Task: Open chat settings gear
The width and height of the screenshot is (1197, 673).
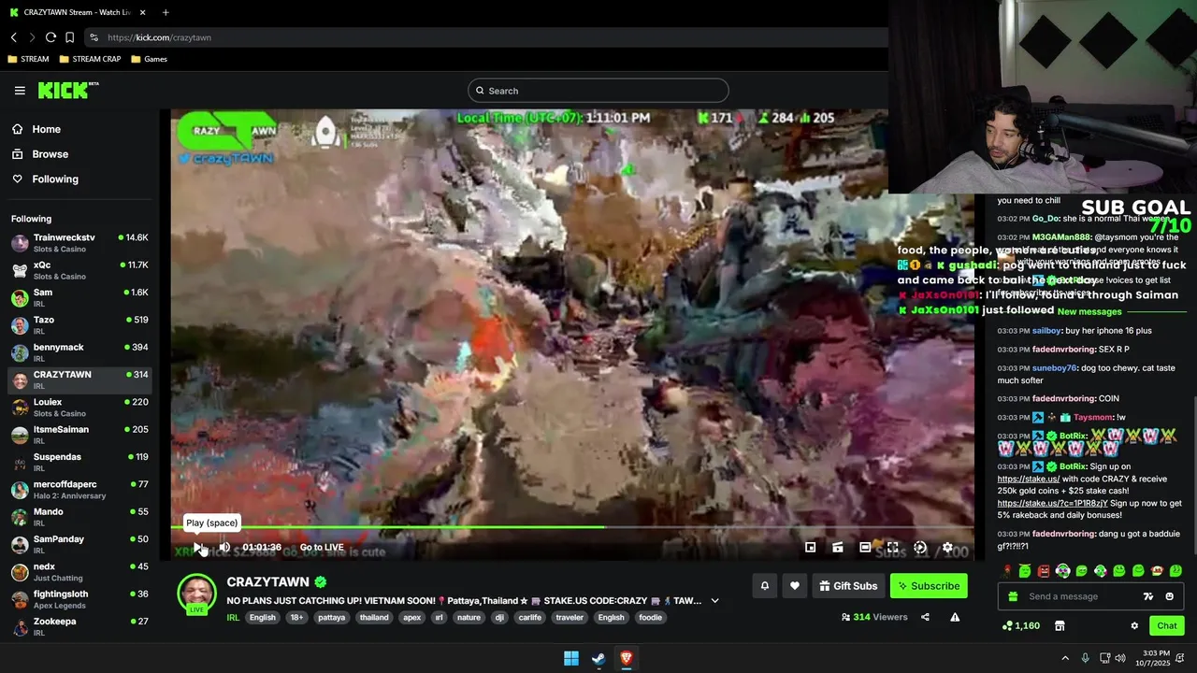Action: [x=1134, y=626]
